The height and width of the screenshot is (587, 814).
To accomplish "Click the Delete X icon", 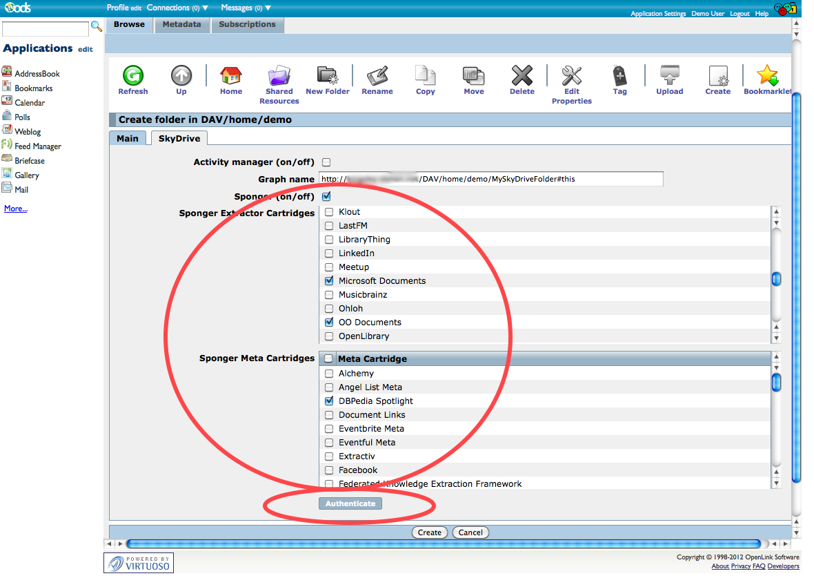I will click(522, 75).
